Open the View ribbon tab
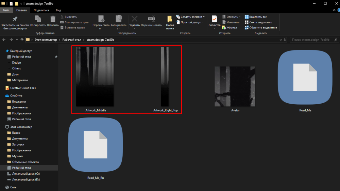340x191 pixels. [x=58, y=10]
